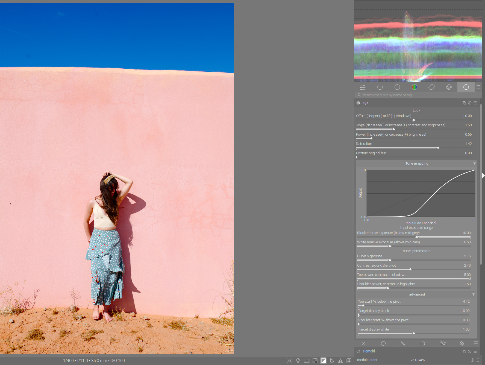This screenshot has height=365, width=485.
Task: Expand the right side panel arrow
Action: [483, 176]
